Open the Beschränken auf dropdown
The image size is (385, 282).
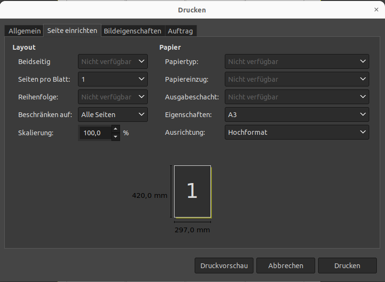coord(112,114)
